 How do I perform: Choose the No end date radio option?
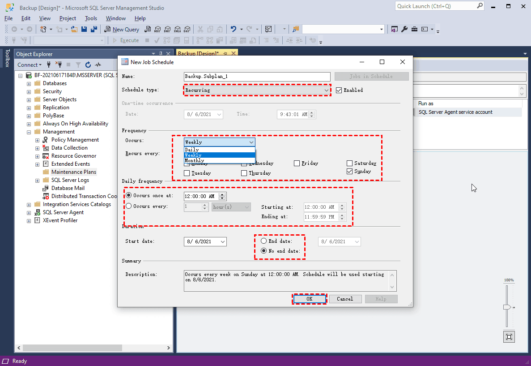[x=263, y=251]
